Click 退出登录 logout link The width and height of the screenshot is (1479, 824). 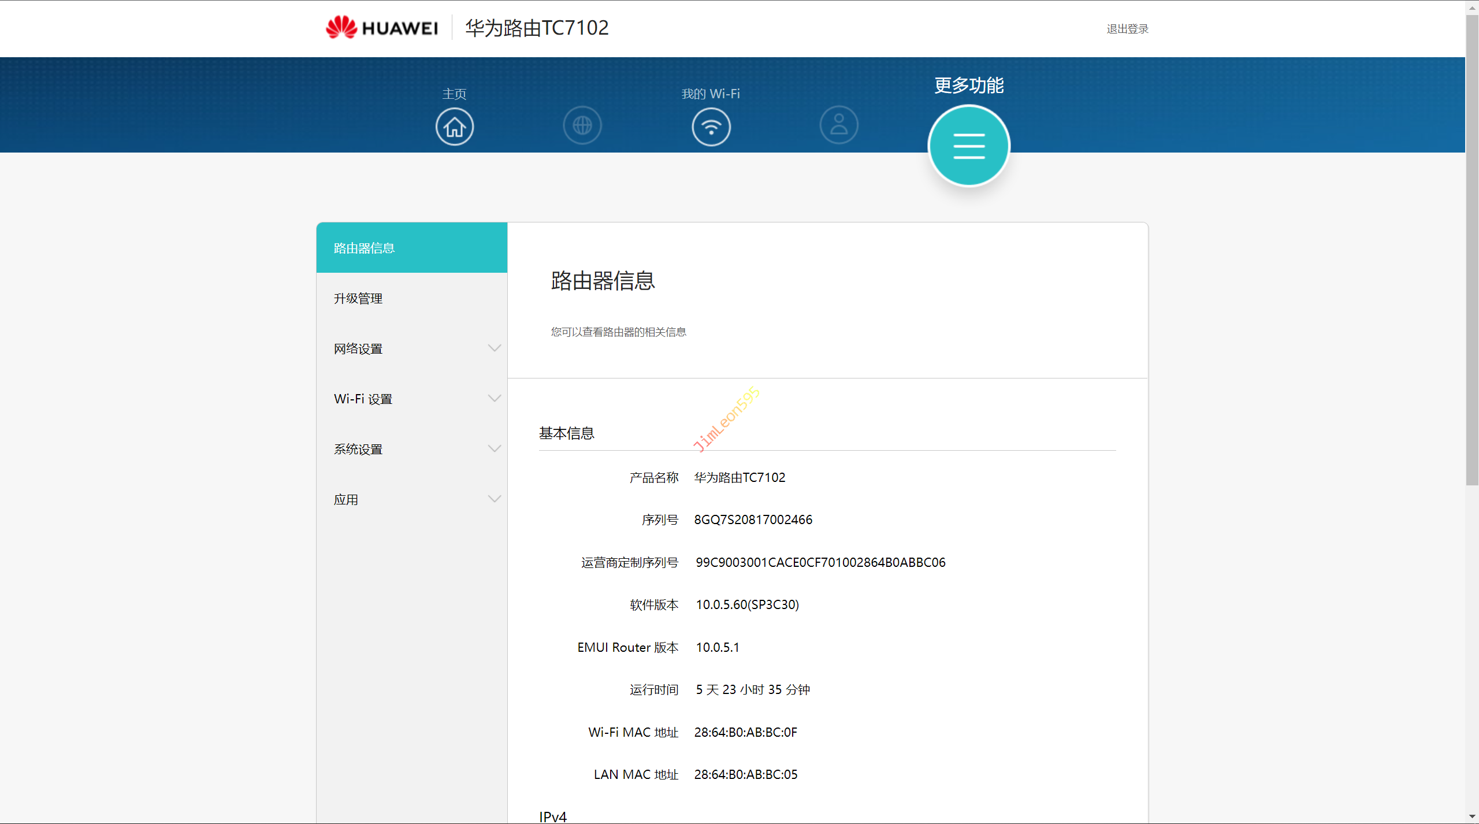coord(1127,29)
